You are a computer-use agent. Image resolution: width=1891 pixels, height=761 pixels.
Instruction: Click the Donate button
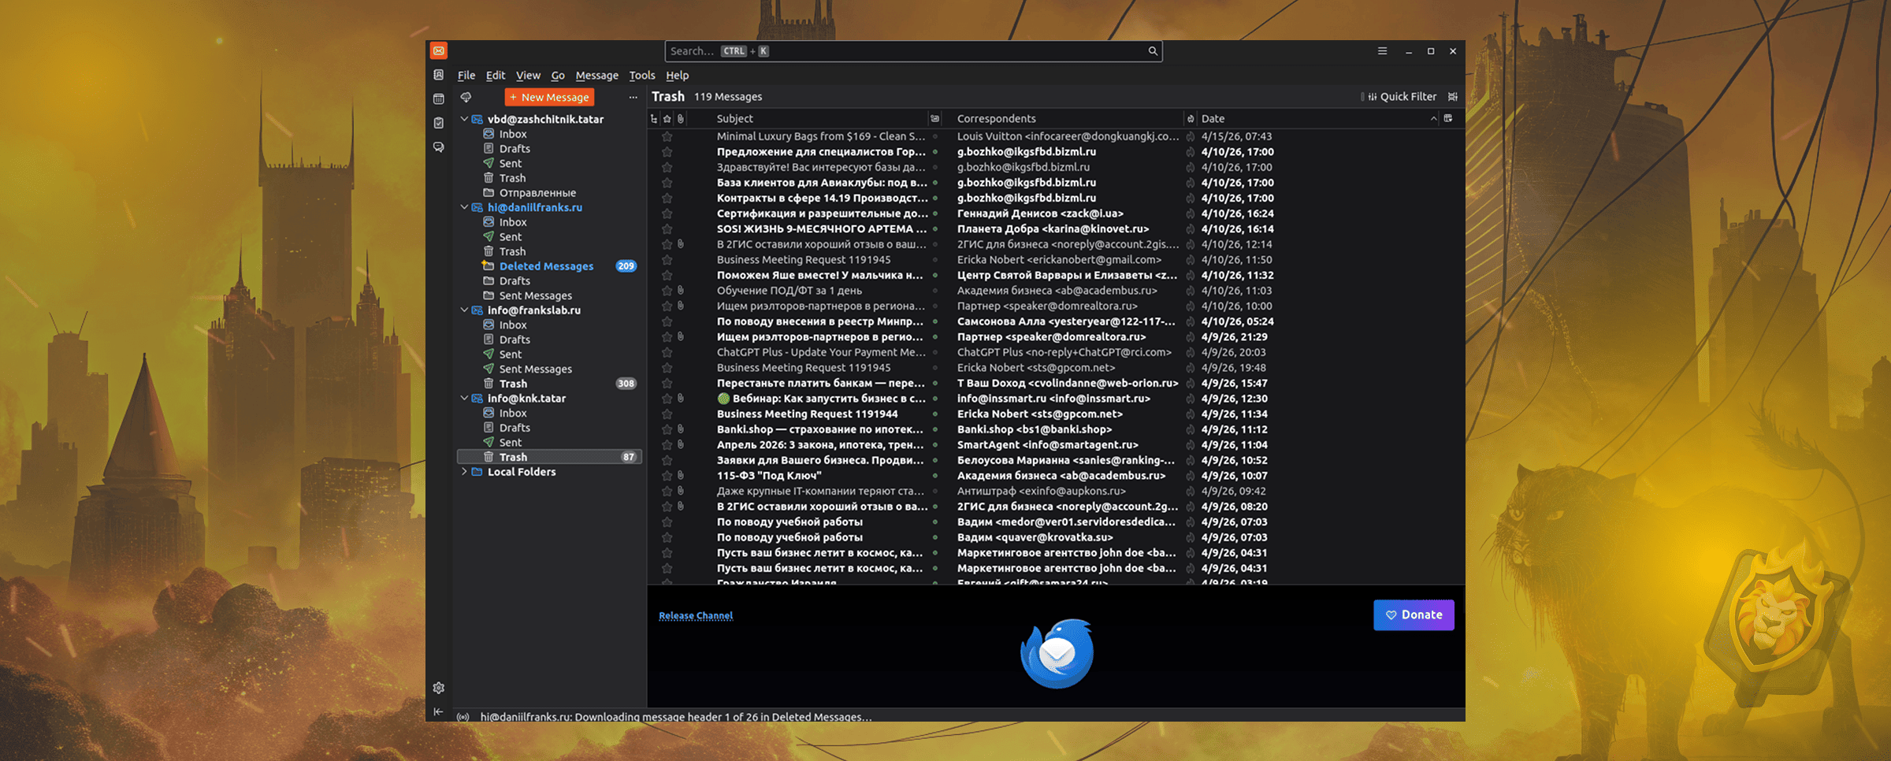1414,615
